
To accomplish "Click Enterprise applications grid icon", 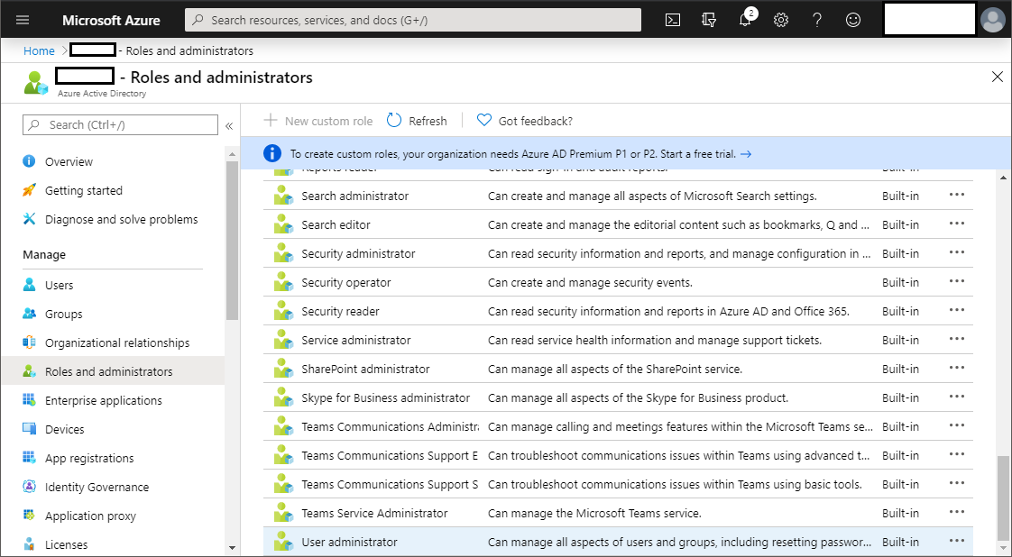I will click(x=29, y=400).
